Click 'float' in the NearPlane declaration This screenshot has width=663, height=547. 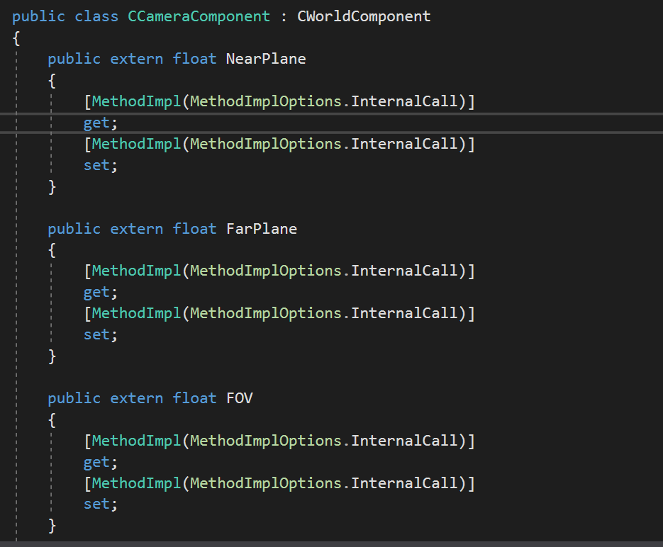[x=194, y=59]
